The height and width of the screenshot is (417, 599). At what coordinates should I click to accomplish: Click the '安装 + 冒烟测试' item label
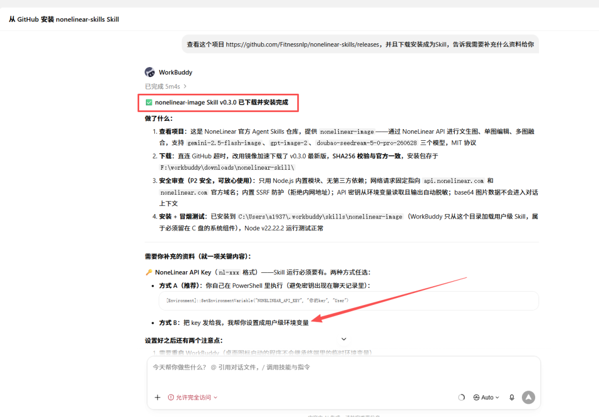(182, 216)
